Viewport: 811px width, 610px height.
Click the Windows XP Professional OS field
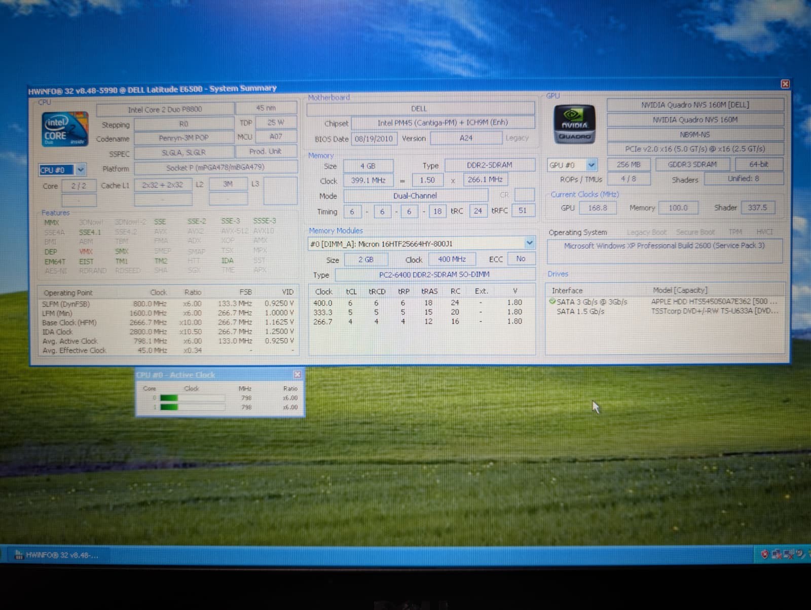(x=665, y=251)
